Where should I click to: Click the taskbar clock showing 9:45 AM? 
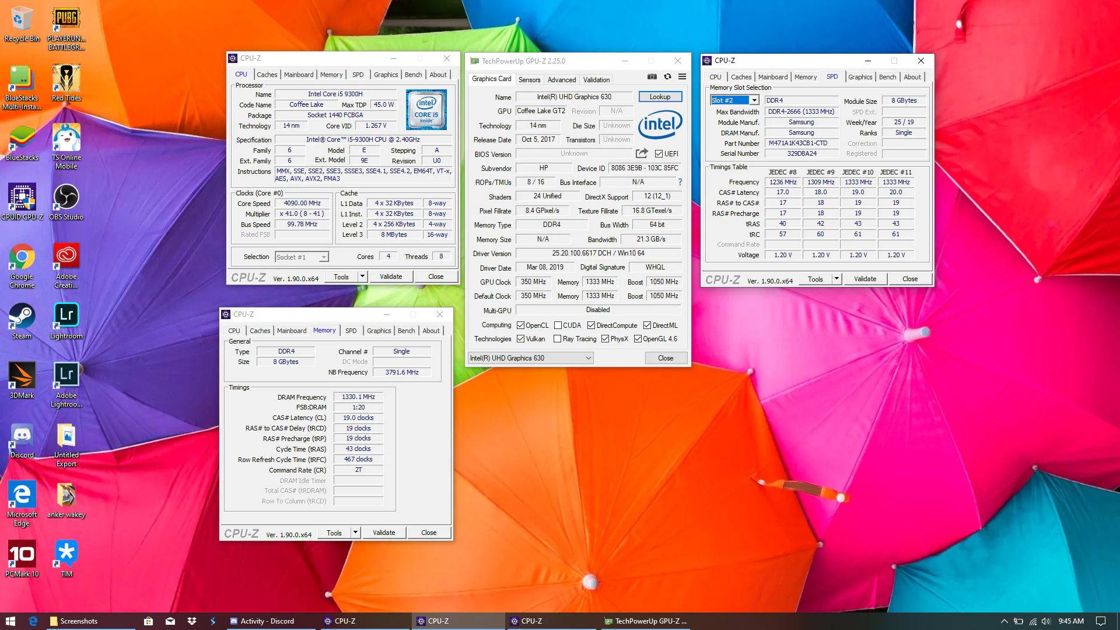(1071, 621)
